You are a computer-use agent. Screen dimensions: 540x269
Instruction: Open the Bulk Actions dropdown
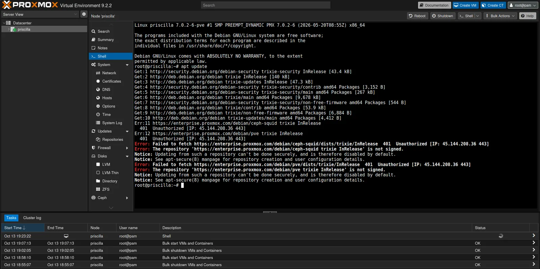pyautogui.click(x=500, y=16)
